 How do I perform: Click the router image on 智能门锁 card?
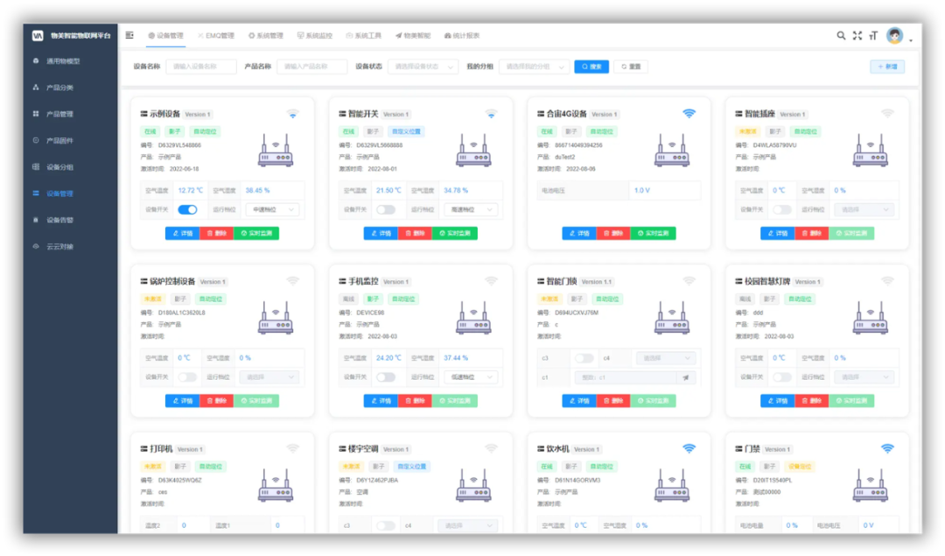pyautogui.click(x=672, y=318)
